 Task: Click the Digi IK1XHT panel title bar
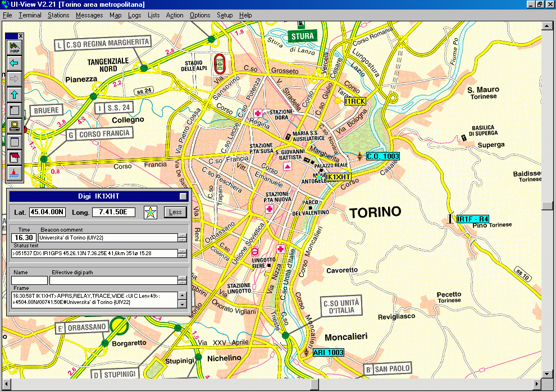click(98, 196)
